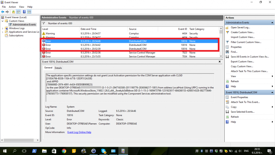Switch to the Details tab
The width and height of the screenshot is (275, 155).
(58, 68)
